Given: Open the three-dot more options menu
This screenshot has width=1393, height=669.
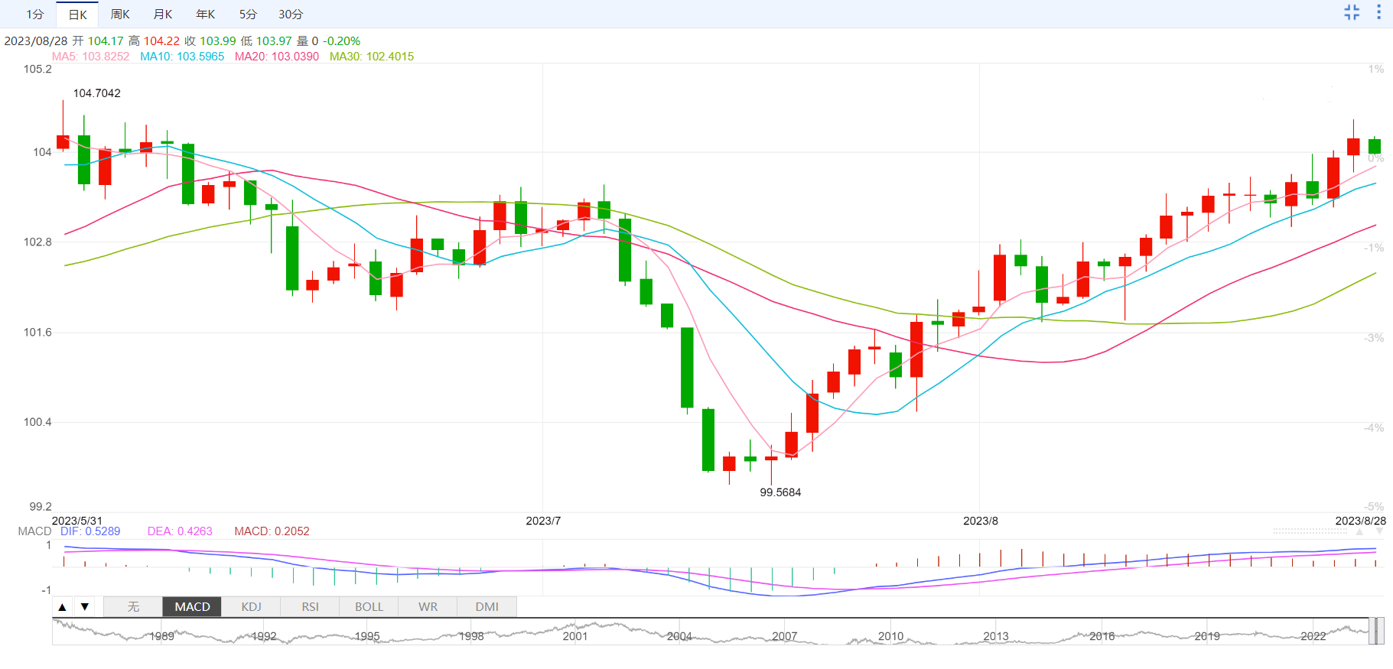Looking at the screenshot, I should point(1378,12).
